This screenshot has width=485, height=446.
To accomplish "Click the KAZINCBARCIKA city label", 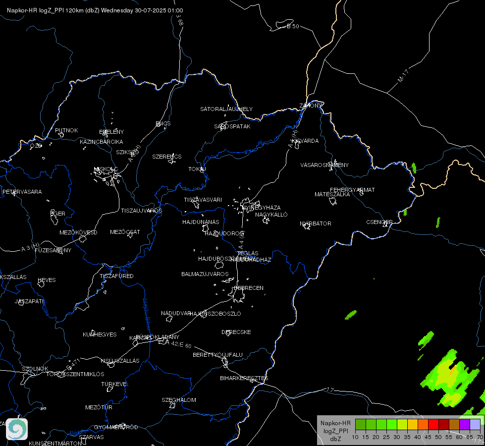I will pyautogui.click(x=102, y=142).
